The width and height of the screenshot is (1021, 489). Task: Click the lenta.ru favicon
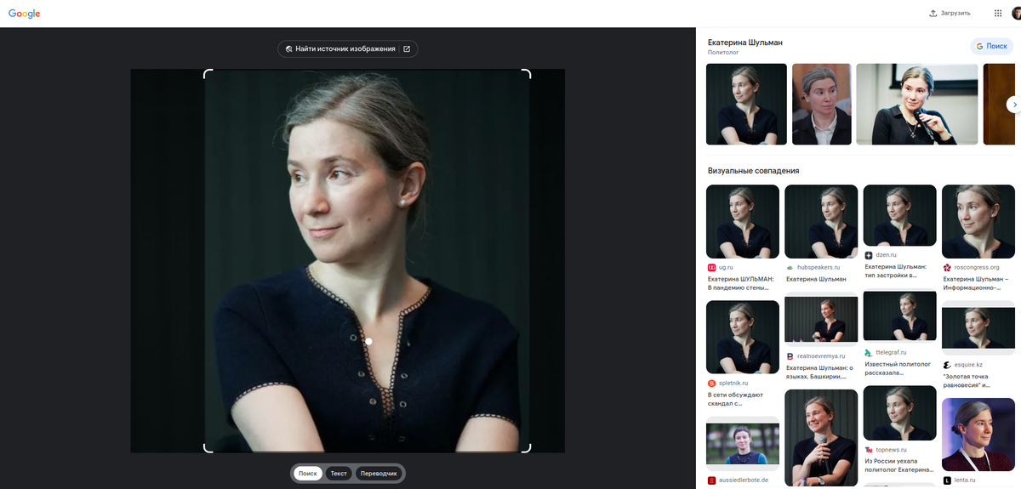(947, 480)
